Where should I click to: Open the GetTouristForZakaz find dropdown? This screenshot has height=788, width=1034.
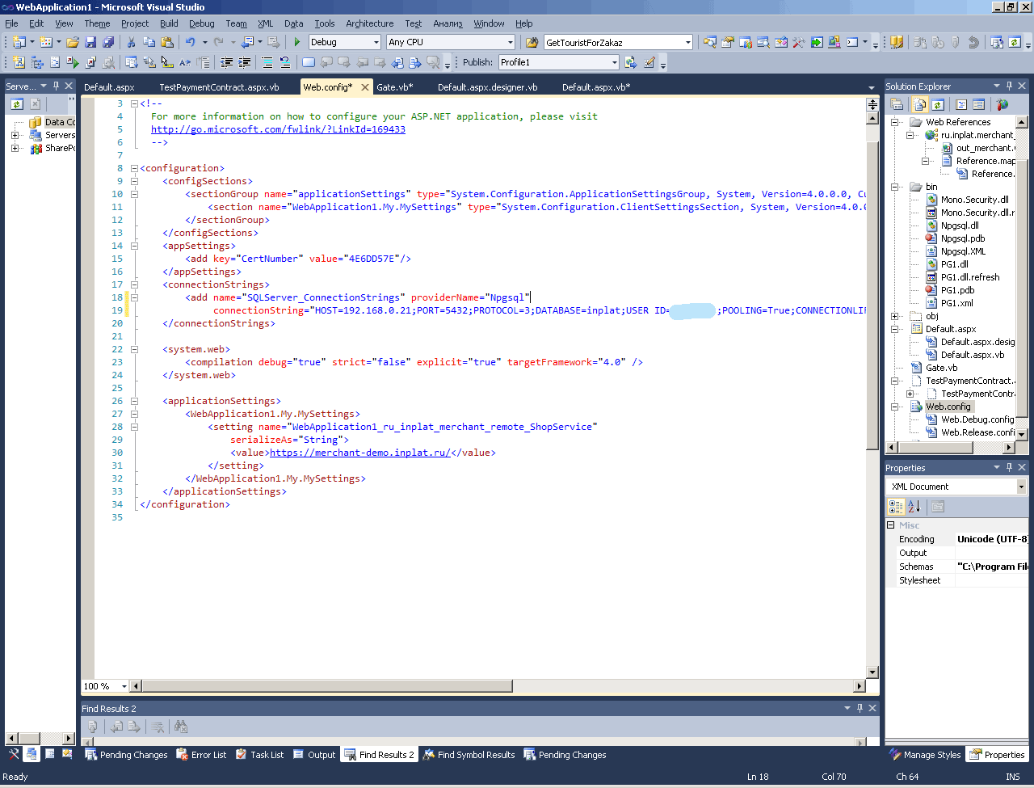coord(688,42)
